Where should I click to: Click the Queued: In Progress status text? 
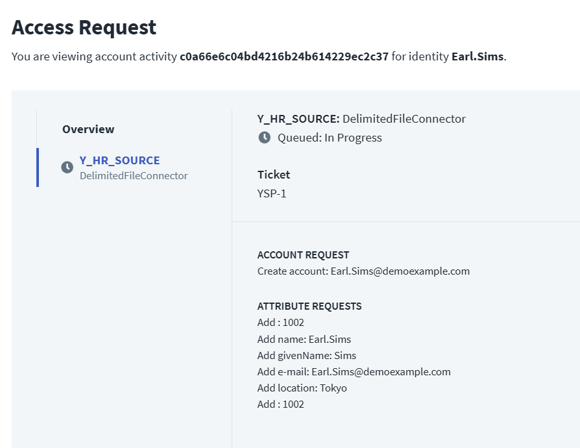click(x=330, y=138)
